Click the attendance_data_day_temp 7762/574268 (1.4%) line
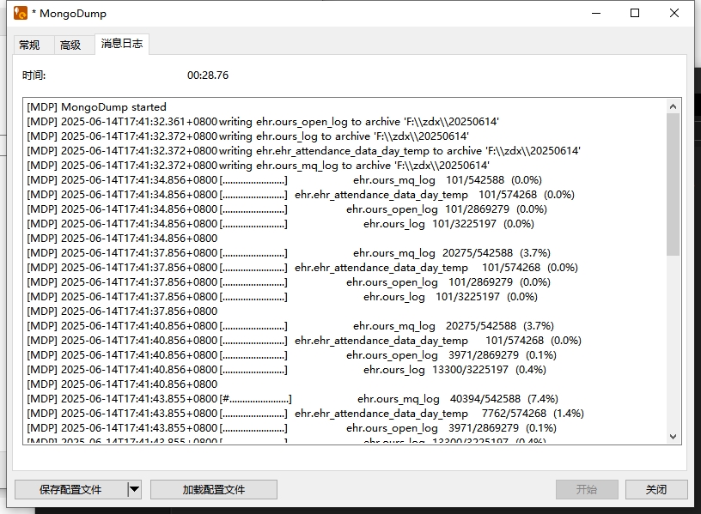 [x=305, y=413]
